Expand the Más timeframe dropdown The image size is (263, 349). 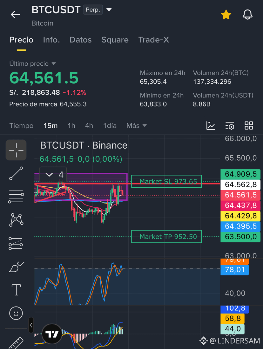click(137, 126)
